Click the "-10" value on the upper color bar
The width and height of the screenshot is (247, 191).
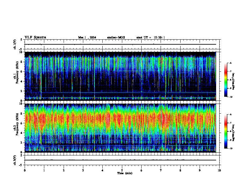click(230, 97)
